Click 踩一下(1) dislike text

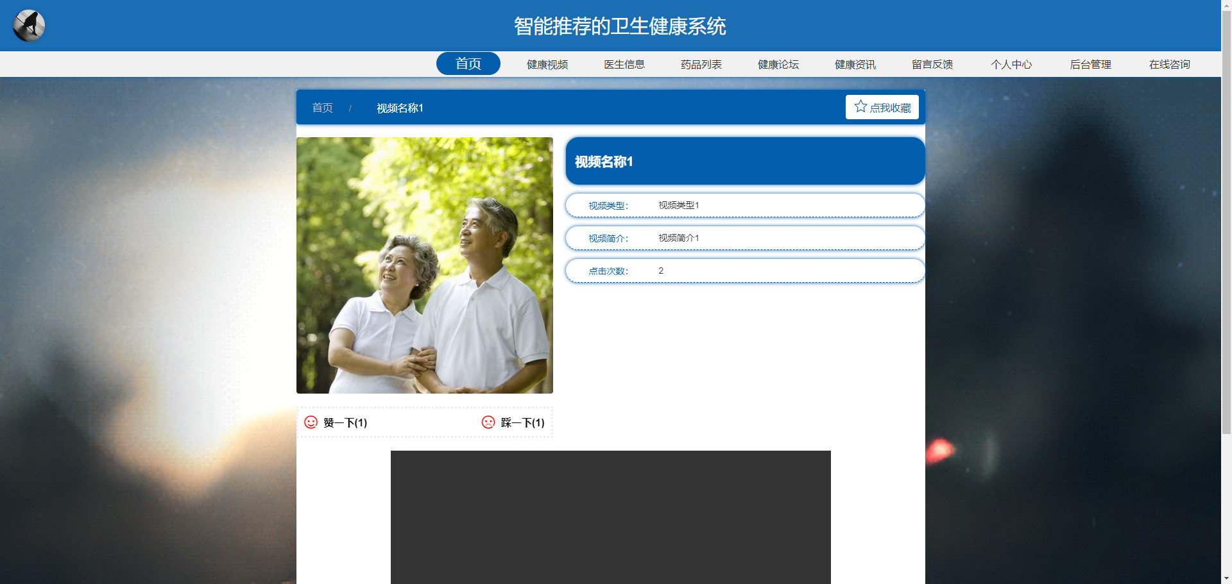[523, 422]
